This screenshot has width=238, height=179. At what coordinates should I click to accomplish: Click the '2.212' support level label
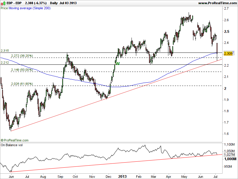[5, 63]
